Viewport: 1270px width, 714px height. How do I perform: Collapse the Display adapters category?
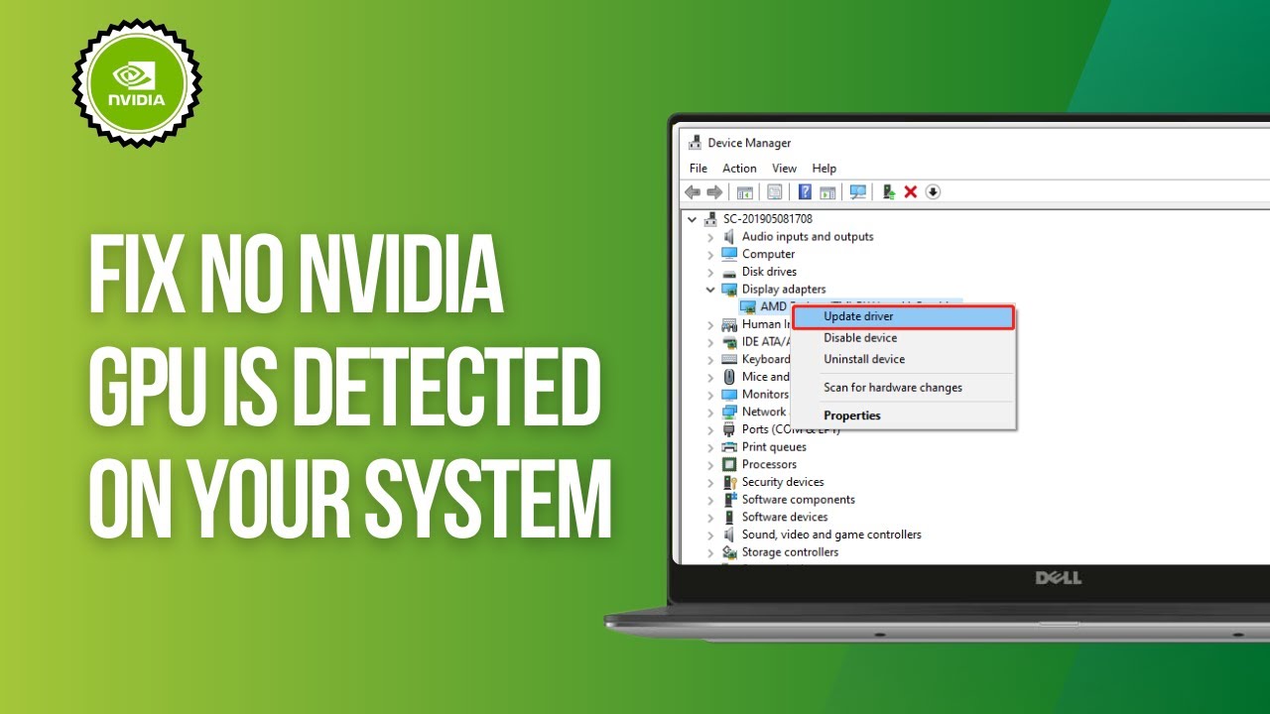tap(710, 290)
